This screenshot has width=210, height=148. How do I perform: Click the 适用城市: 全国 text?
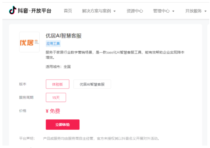click(x=58, y=67)
